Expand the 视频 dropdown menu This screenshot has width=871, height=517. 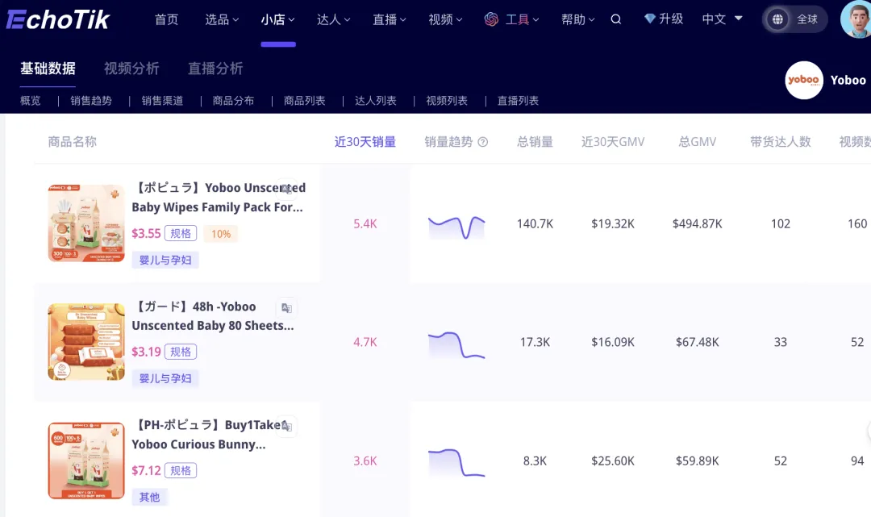(x=445, y=19)
